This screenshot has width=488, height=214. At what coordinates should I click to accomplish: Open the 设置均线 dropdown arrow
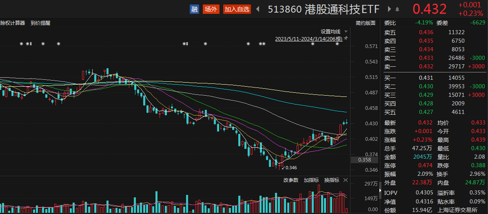[x=346, y=31]
